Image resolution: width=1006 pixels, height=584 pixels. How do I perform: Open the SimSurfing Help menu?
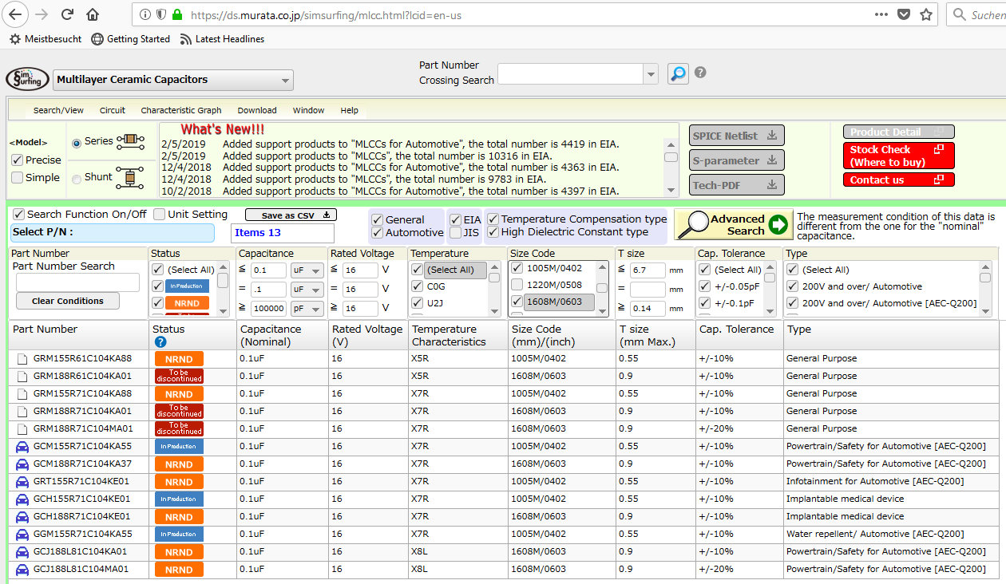click(349, 110)
